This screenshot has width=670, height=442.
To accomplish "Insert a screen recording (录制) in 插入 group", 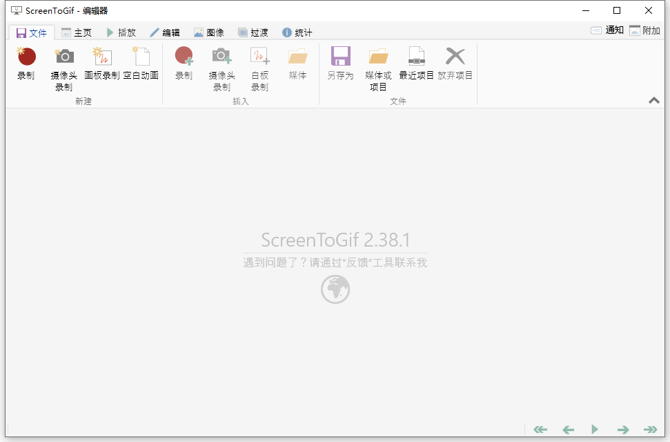I will [x=184, y=64].
